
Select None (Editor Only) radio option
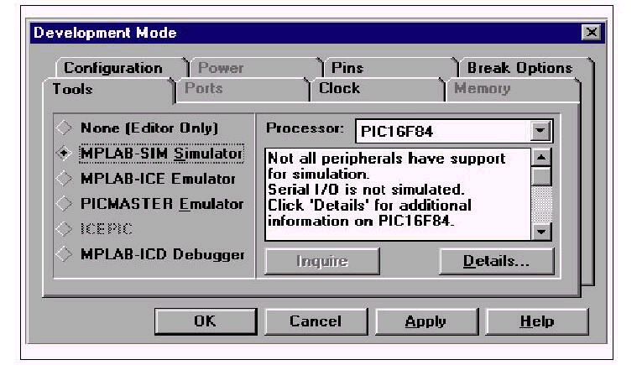click(x=138, y=128)
